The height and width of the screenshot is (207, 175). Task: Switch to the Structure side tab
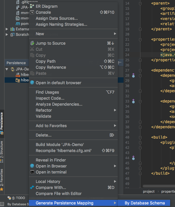tap(2, 150)
